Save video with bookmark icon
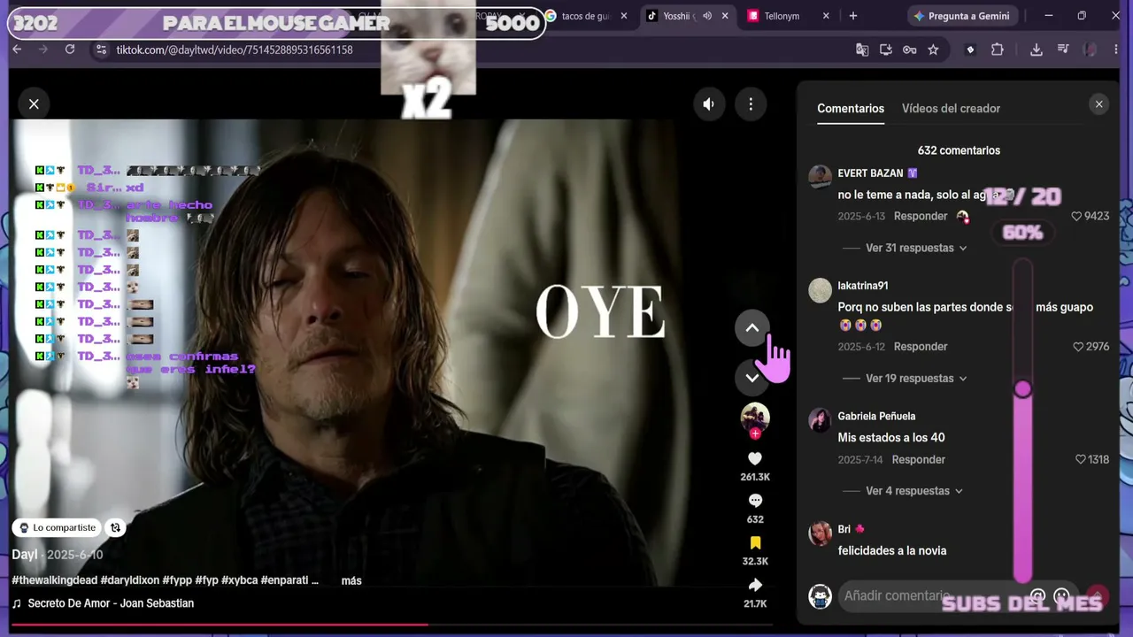 (755, 542)
